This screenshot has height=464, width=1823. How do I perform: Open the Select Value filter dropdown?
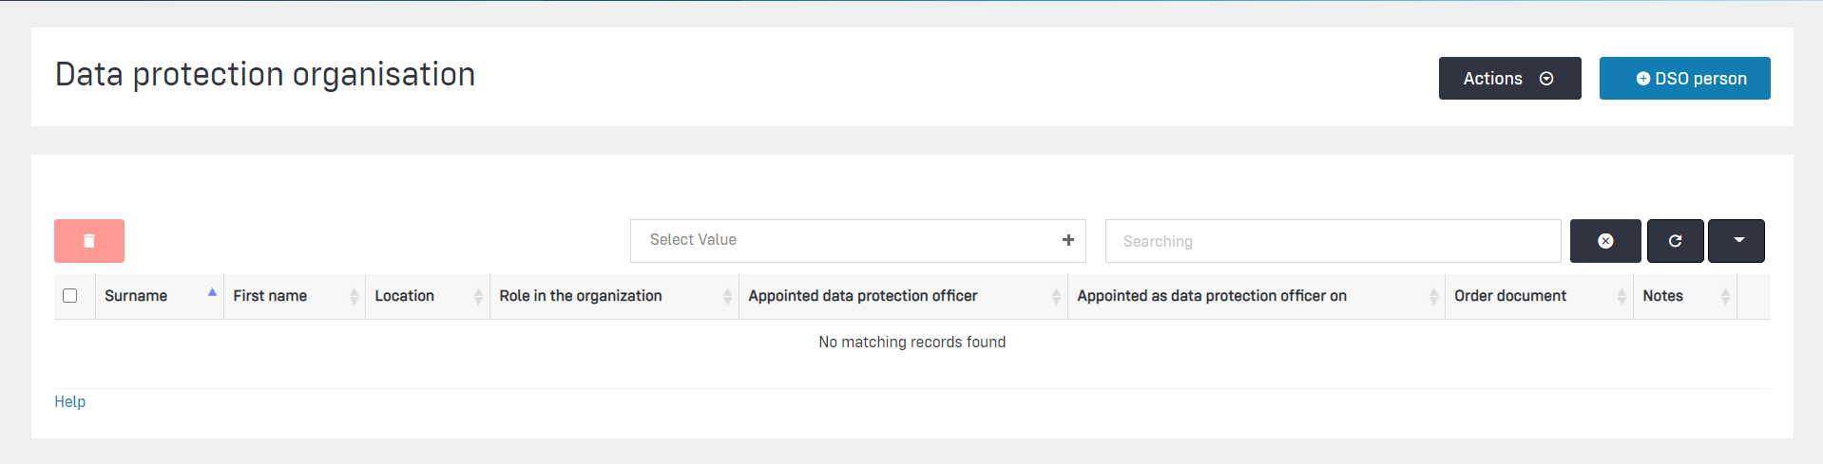tap(846, 240)
